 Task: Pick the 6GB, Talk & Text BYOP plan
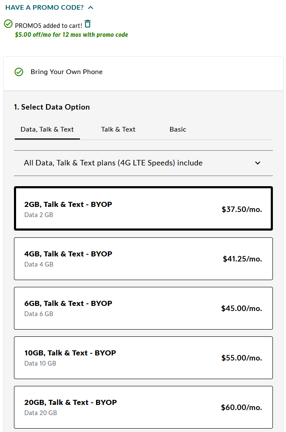coord(143,308)
